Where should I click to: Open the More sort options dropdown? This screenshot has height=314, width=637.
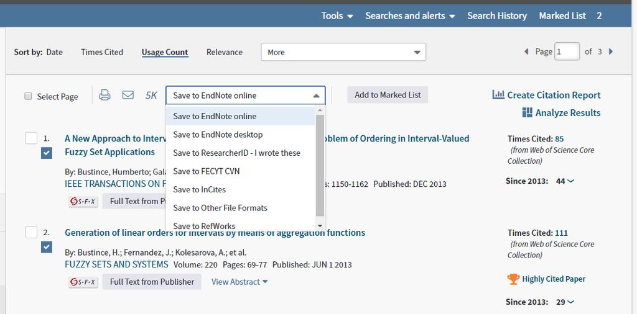(x=343, y=52)
